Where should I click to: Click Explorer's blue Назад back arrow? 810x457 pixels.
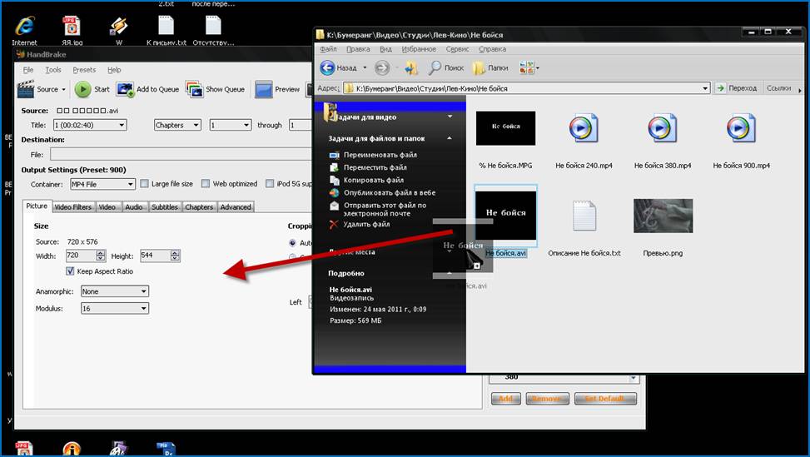pyautogui.click(x=327, y=67)
